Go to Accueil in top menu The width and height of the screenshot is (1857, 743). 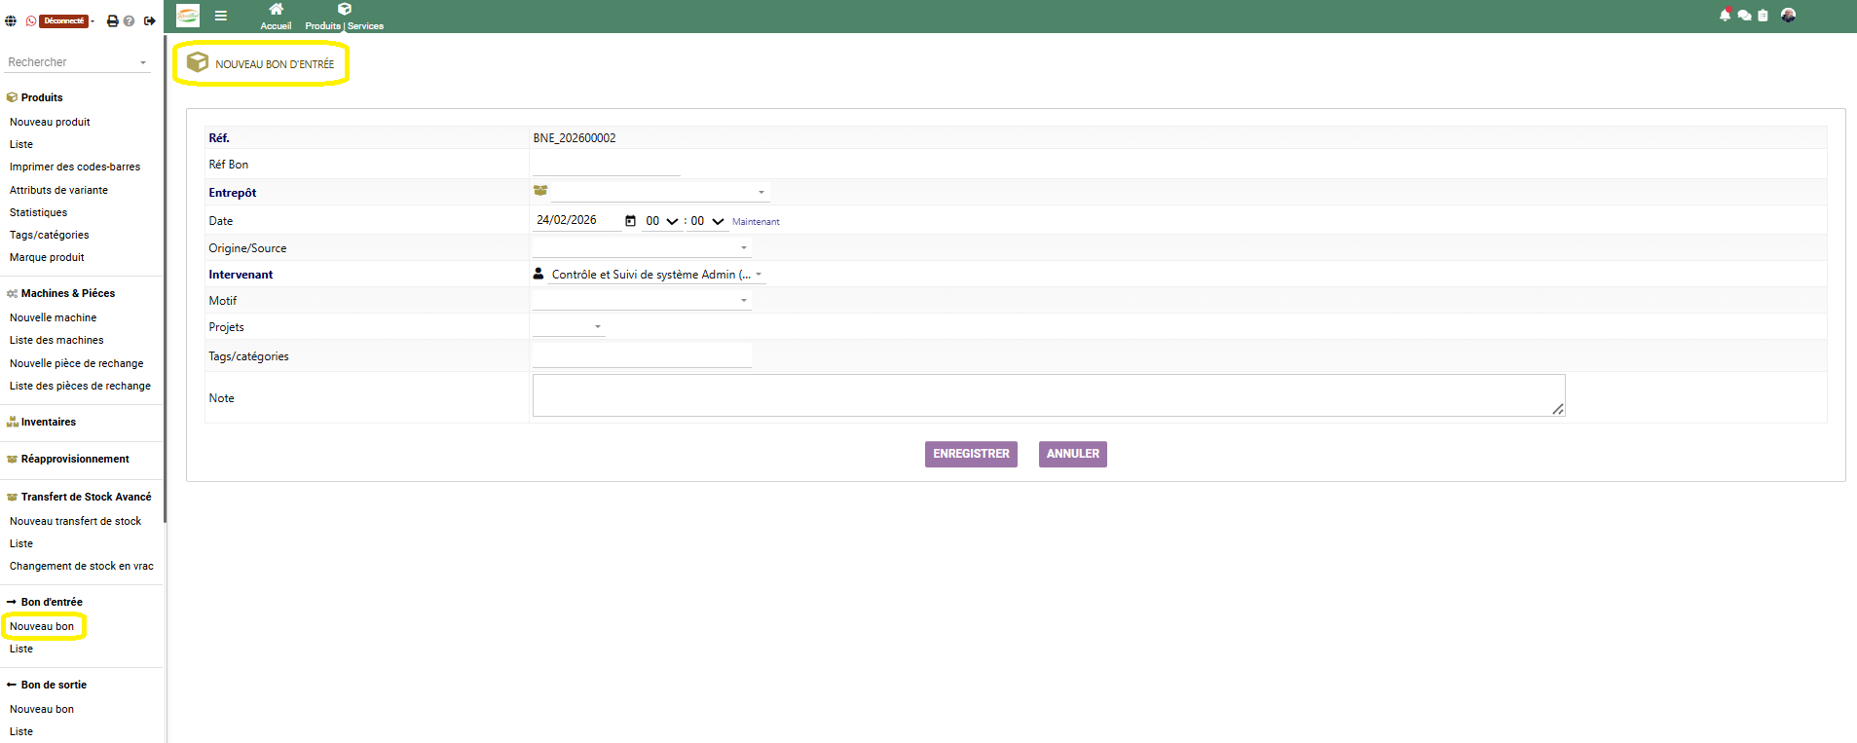pos(276,17)
